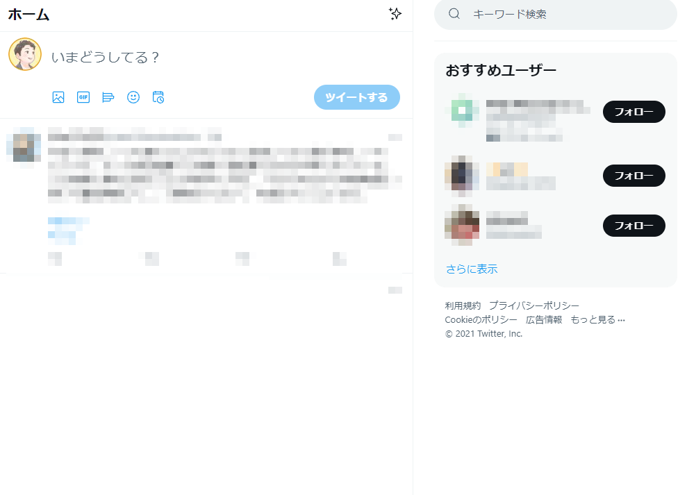
Task: Follow the second suggested user
Action: pyautogui.click(x=634, y=176)
